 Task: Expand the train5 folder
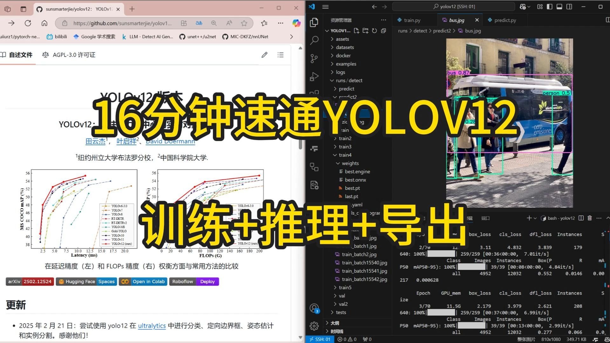[345, 287]
